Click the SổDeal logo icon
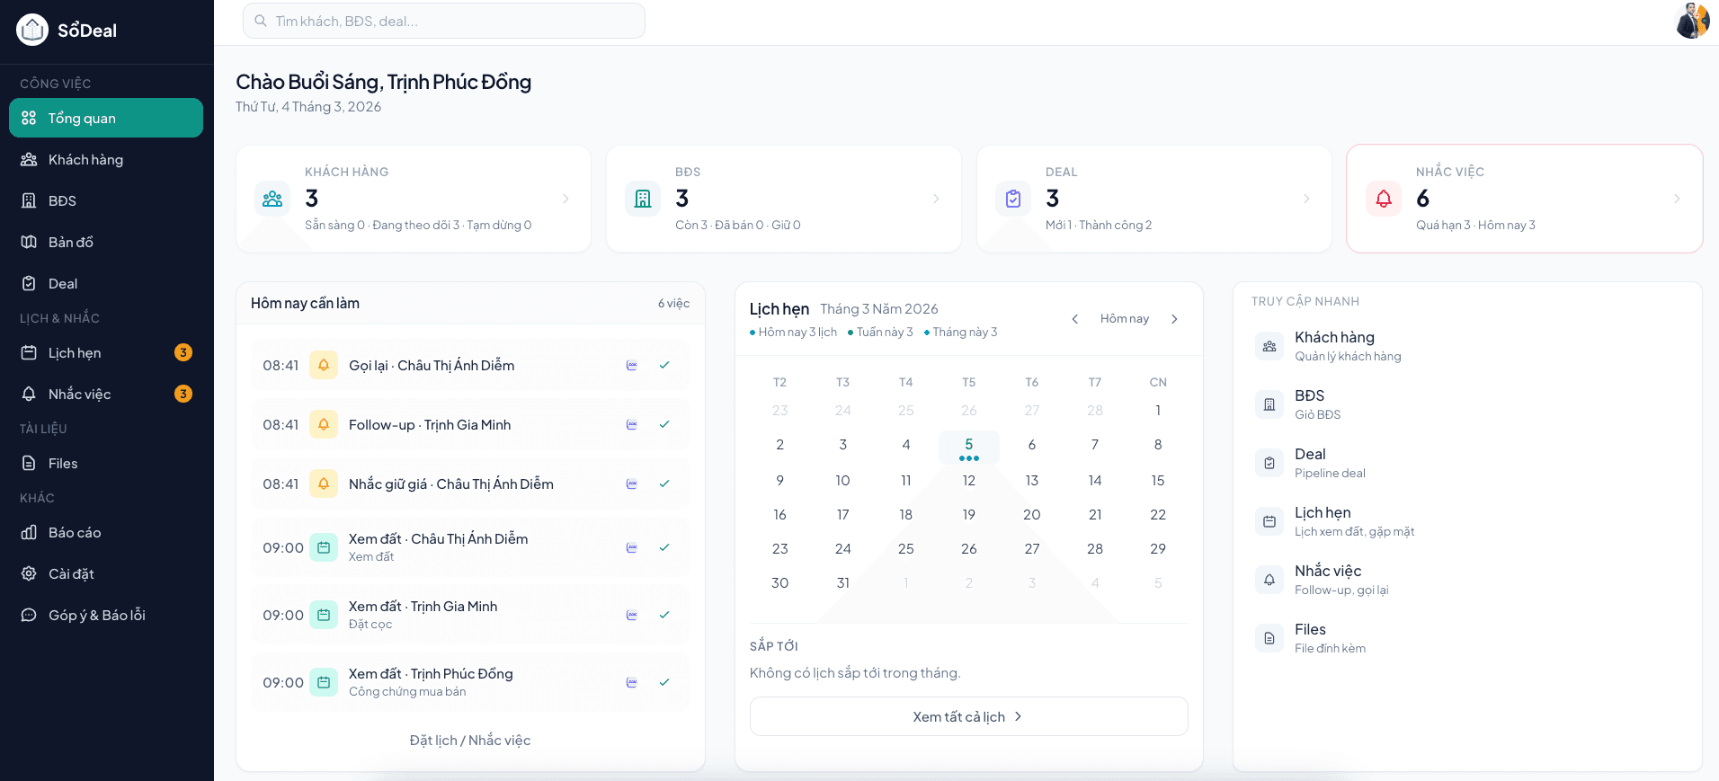This screenshot has width=1719, height=781. (x=32, y=30)
